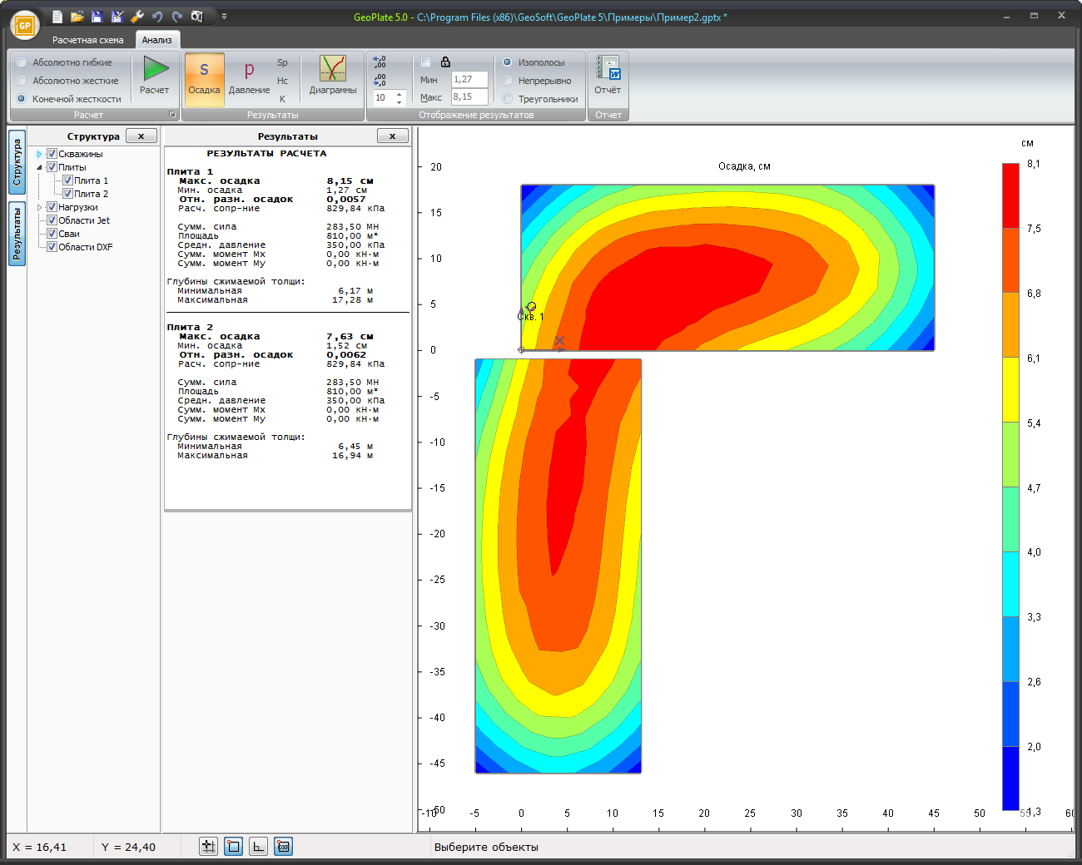Switch to Расчетная схема ribbon tab
The image size is (1082, 865).
click(x=88, y=40)
